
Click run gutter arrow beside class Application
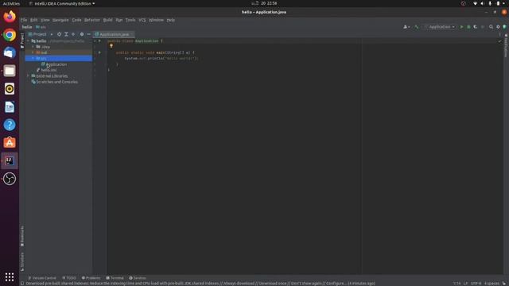(x=99, y=41)
